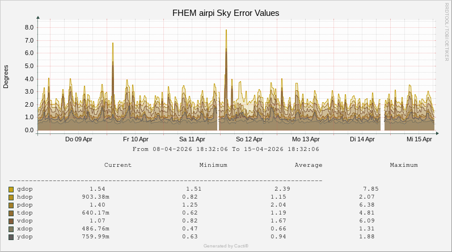The width and height of the screenshot is (452, 252).
Task: Click the Mi 15 Apr date label
Action: pyautogui.click(x=419, y=139)
